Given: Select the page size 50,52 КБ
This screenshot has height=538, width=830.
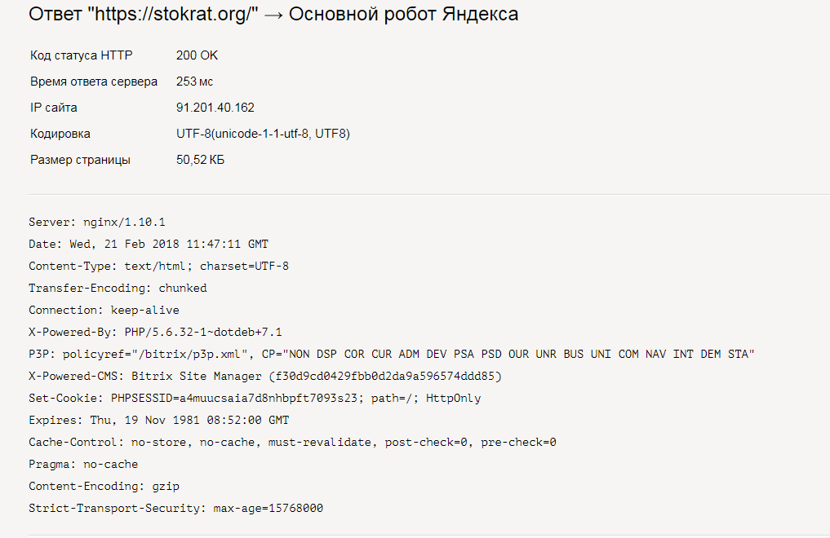Looking at the screenshot, I should tap(200, 160).
